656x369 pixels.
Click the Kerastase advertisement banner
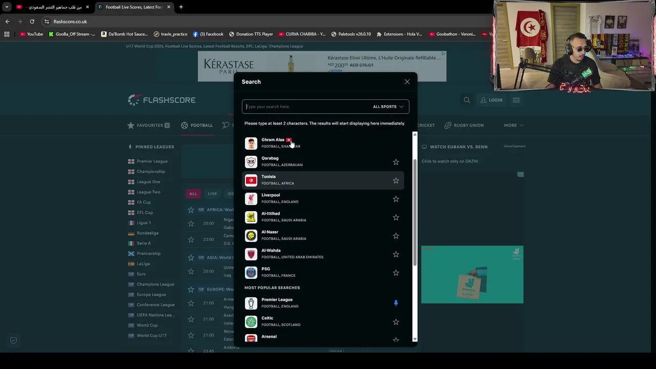point(322,66)
